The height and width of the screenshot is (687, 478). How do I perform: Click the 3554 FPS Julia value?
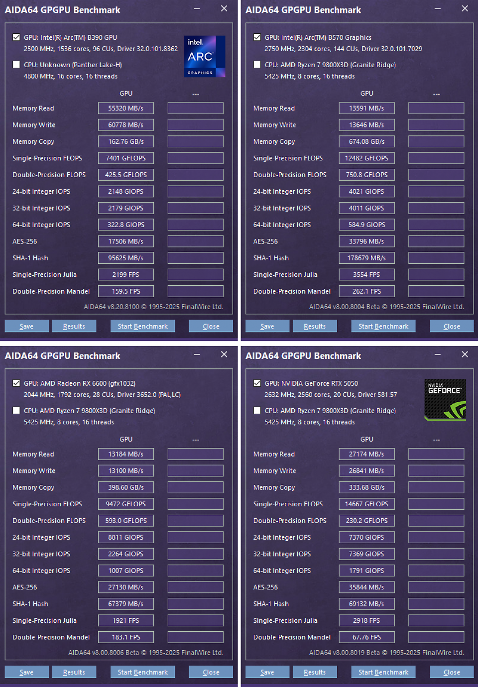click(367, 274)
